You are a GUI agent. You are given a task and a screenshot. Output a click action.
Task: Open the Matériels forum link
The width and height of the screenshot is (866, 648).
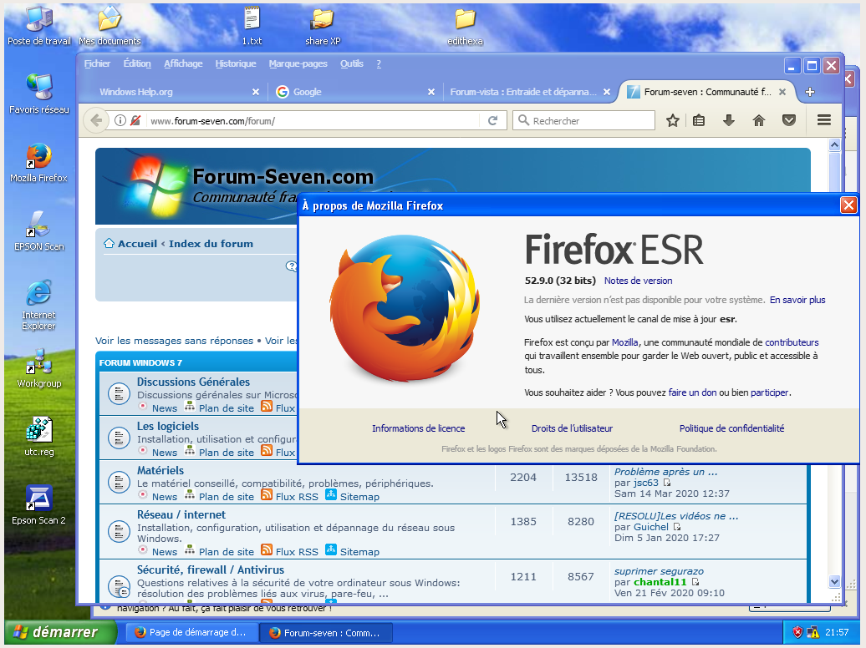160,470
